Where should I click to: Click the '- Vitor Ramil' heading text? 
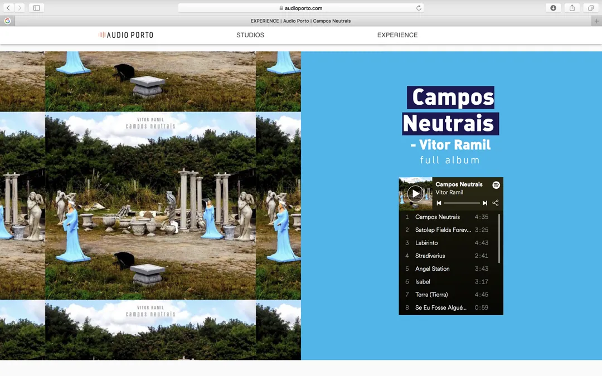click(451, 145)
